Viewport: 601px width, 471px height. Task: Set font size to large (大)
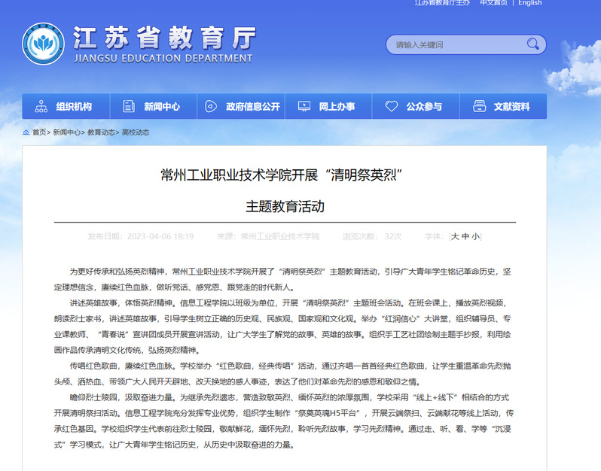click(x=454, y=236)
